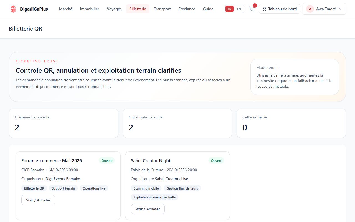Select the Support terrain tag
The image size is (355, 222).
[x=64, y=188]
